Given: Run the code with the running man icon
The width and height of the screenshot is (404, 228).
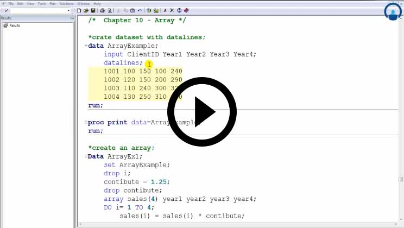Looking at the screenshot, I should [165, 10].
